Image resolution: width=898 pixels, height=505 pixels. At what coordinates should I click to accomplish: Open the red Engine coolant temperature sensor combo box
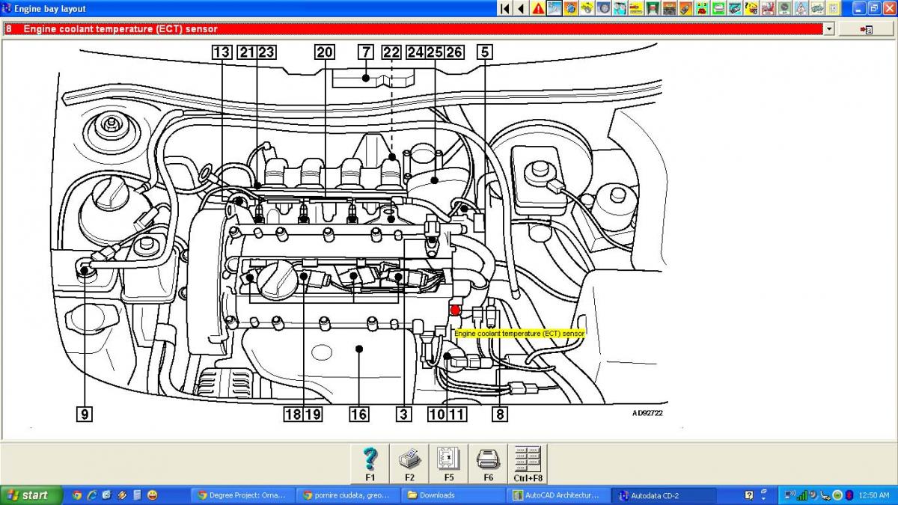(412, 29)
